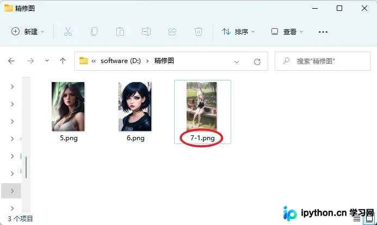Go forward with the right arrow
The image size is (377, 225).
pyautogui.click(x=30, y=61)
